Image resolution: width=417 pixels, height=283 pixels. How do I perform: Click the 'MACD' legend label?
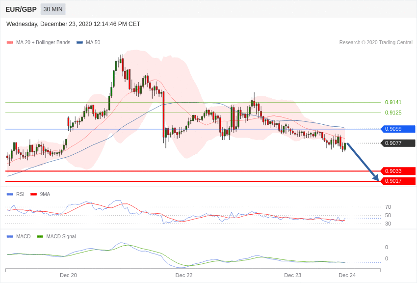(24, 236)
